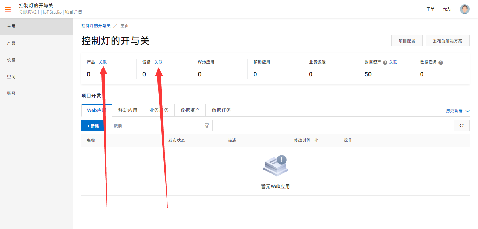Switch to the 业务服务 tab
Image resolution: width=478 pixels, height=229 pixels.
[159, 110]
